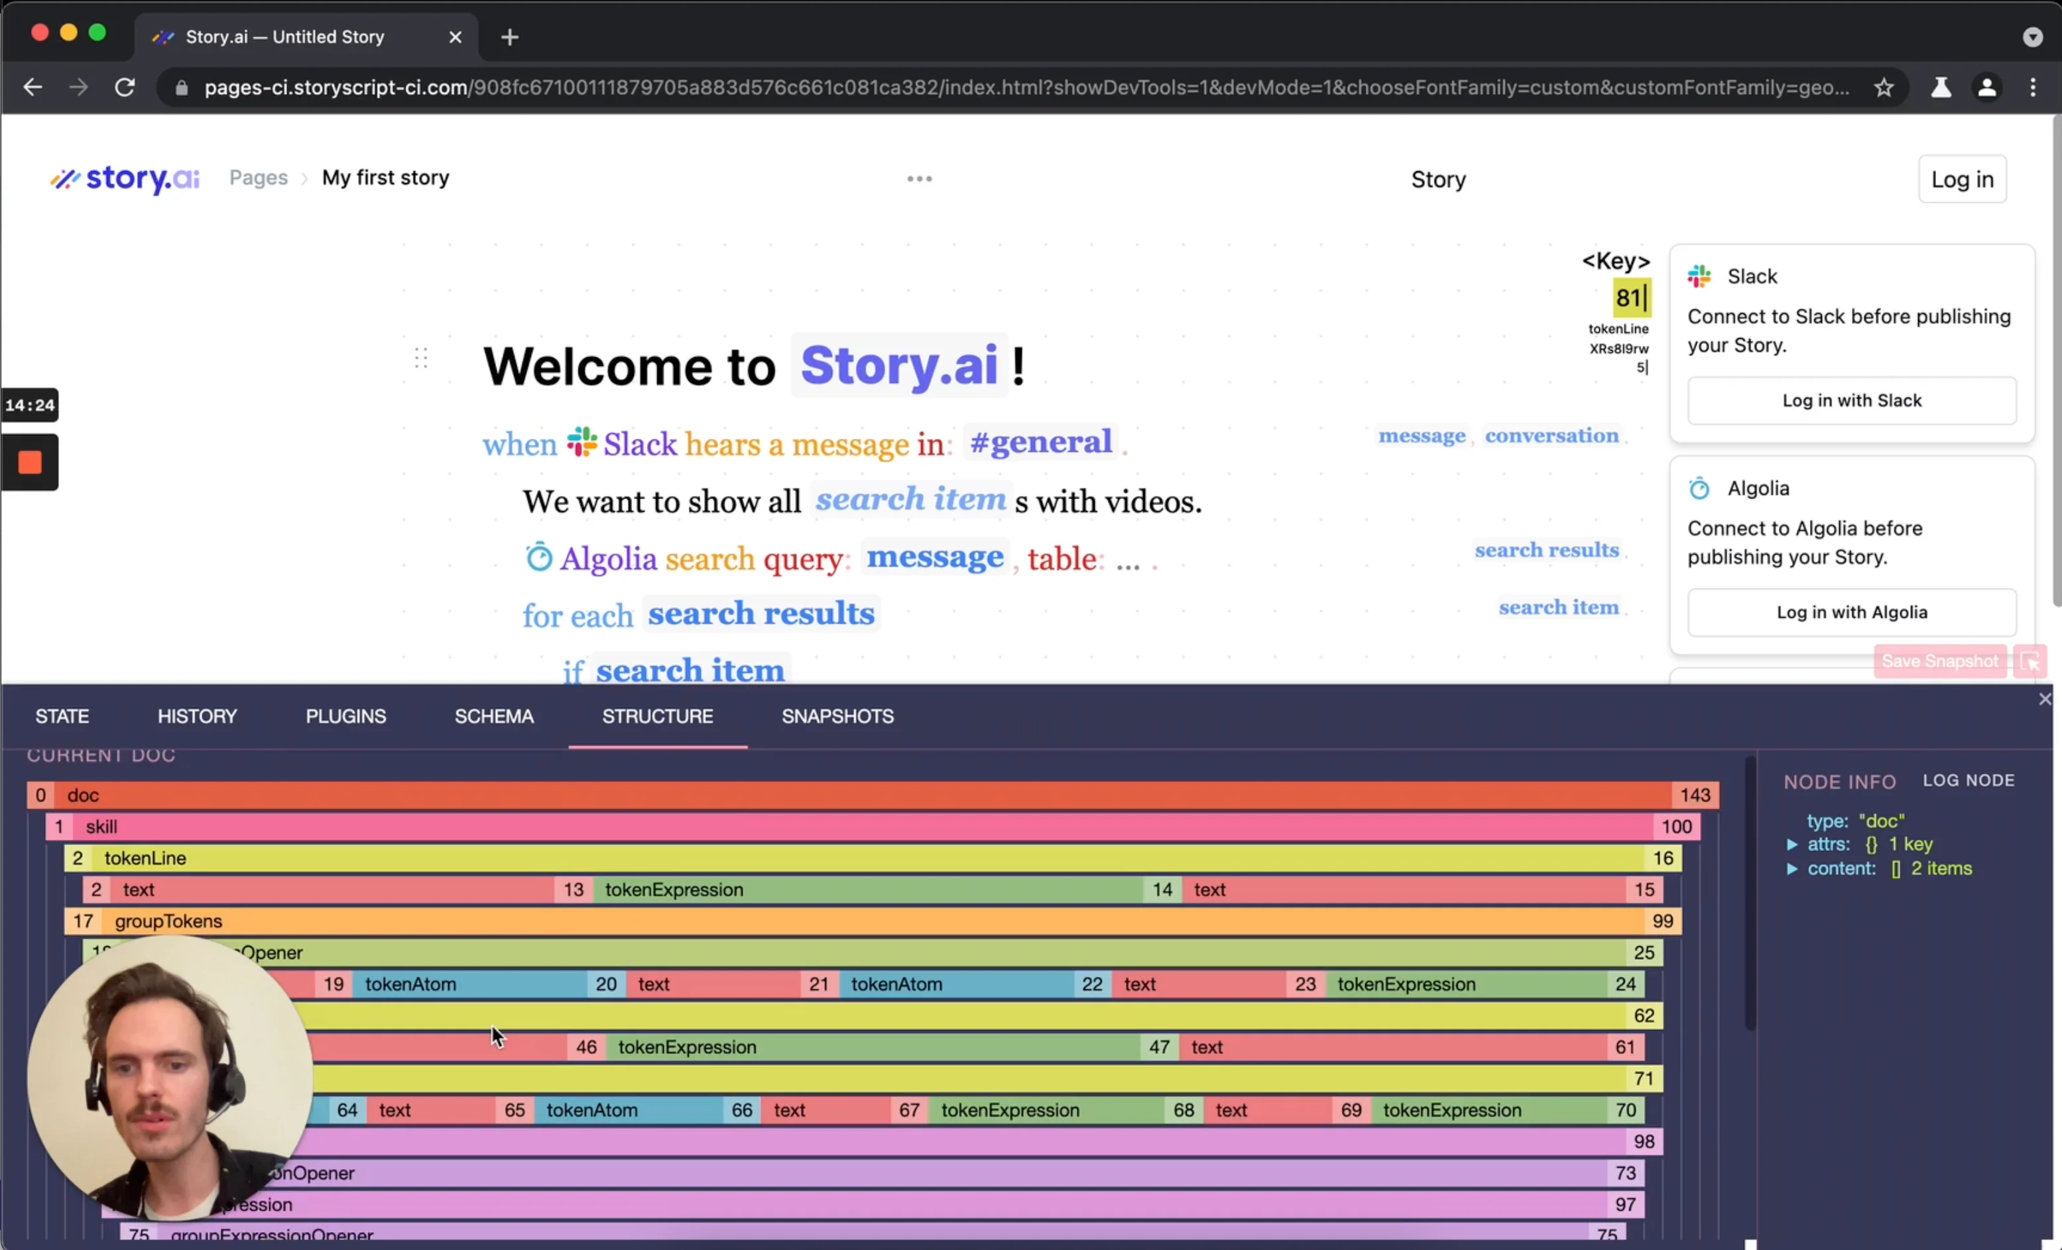This screenshot has width=2062, height=1250.
Task: Reload the page with the refresh icon
Action: (125, 87)
